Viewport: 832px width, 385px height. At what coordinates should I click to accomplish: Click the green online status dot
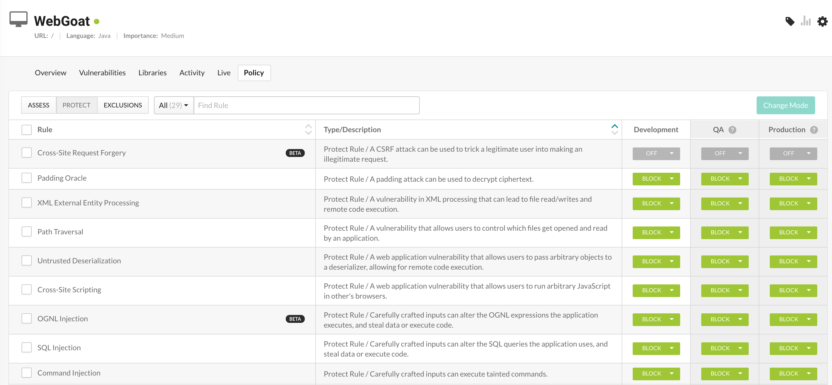[96, 22]
